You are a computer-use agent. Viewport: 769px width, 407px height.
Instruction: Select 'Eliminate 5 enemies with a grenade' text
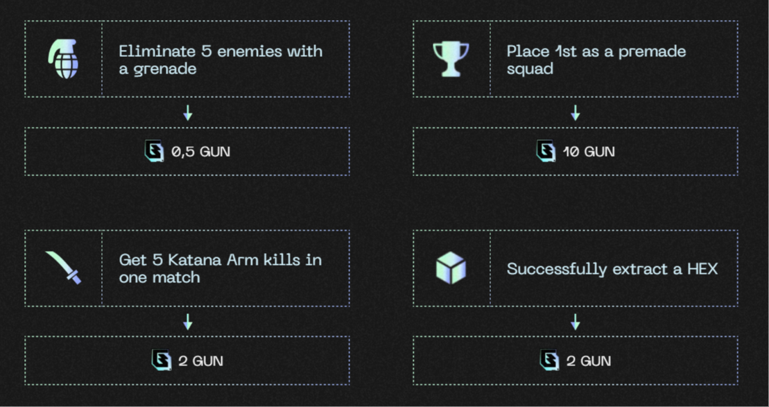221,60
